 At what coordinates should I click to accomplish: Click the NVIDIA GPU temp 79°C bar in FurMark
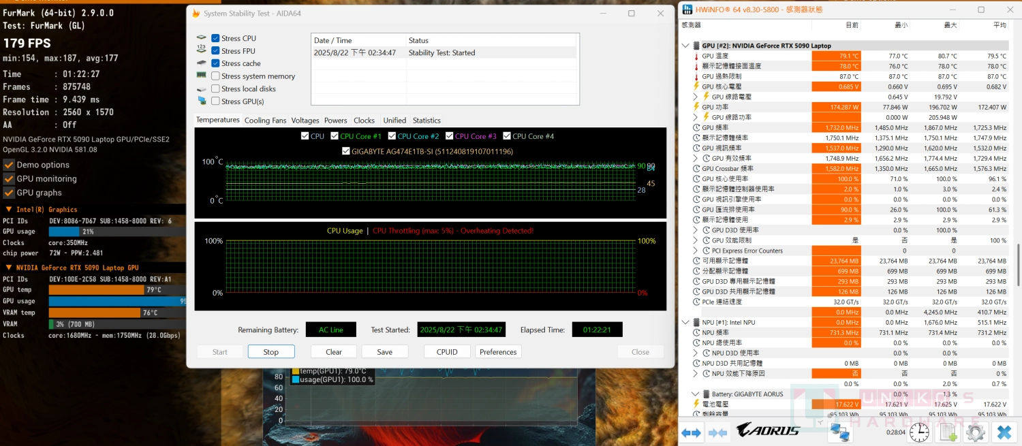click(x=117, y=289)
